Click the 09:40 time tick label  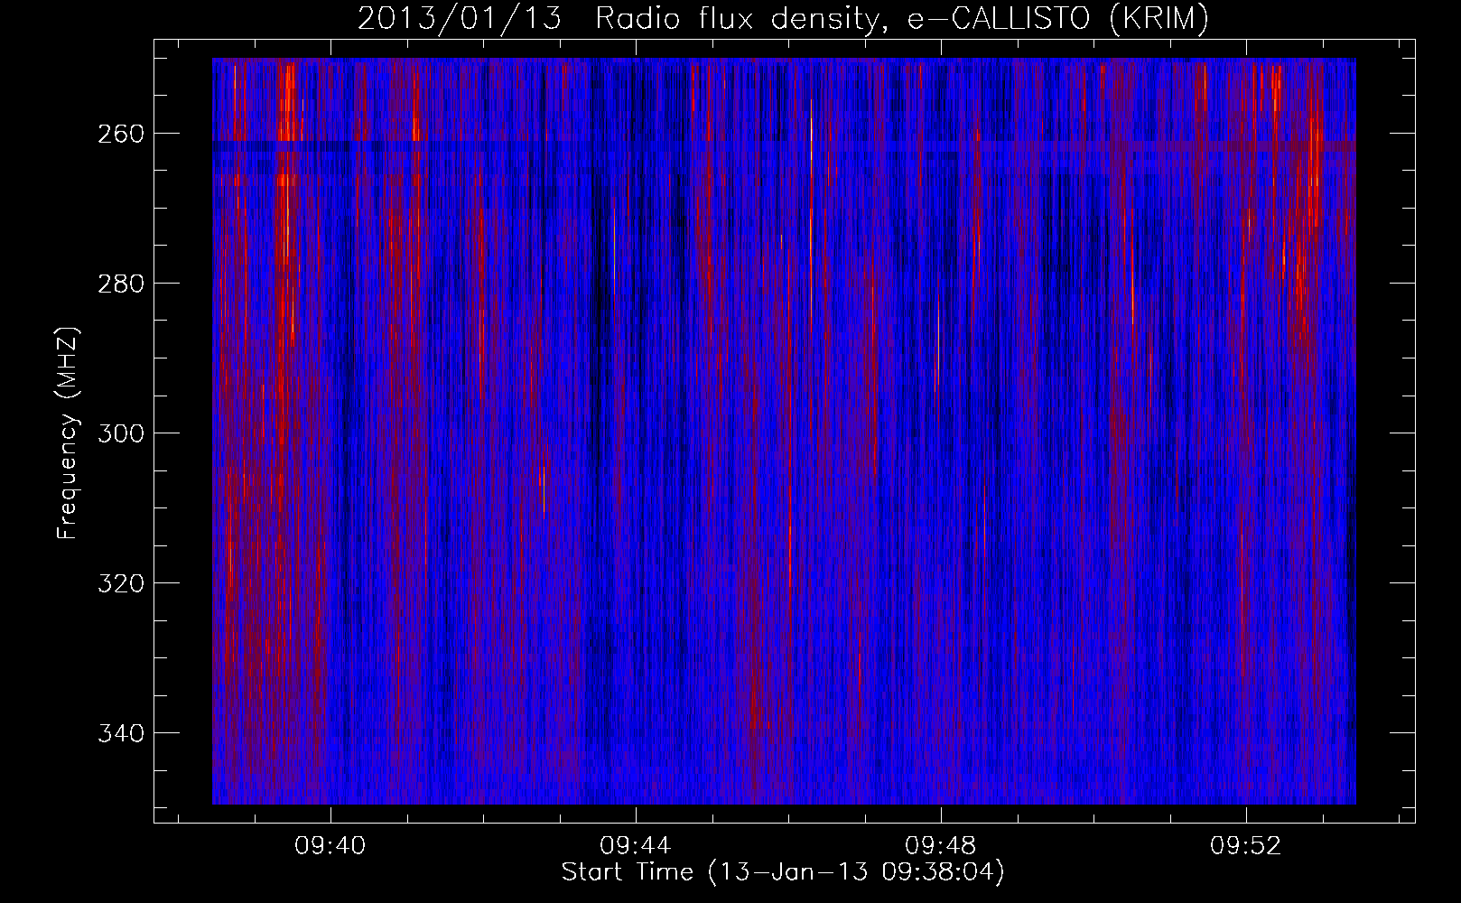[x=330, y=846]
